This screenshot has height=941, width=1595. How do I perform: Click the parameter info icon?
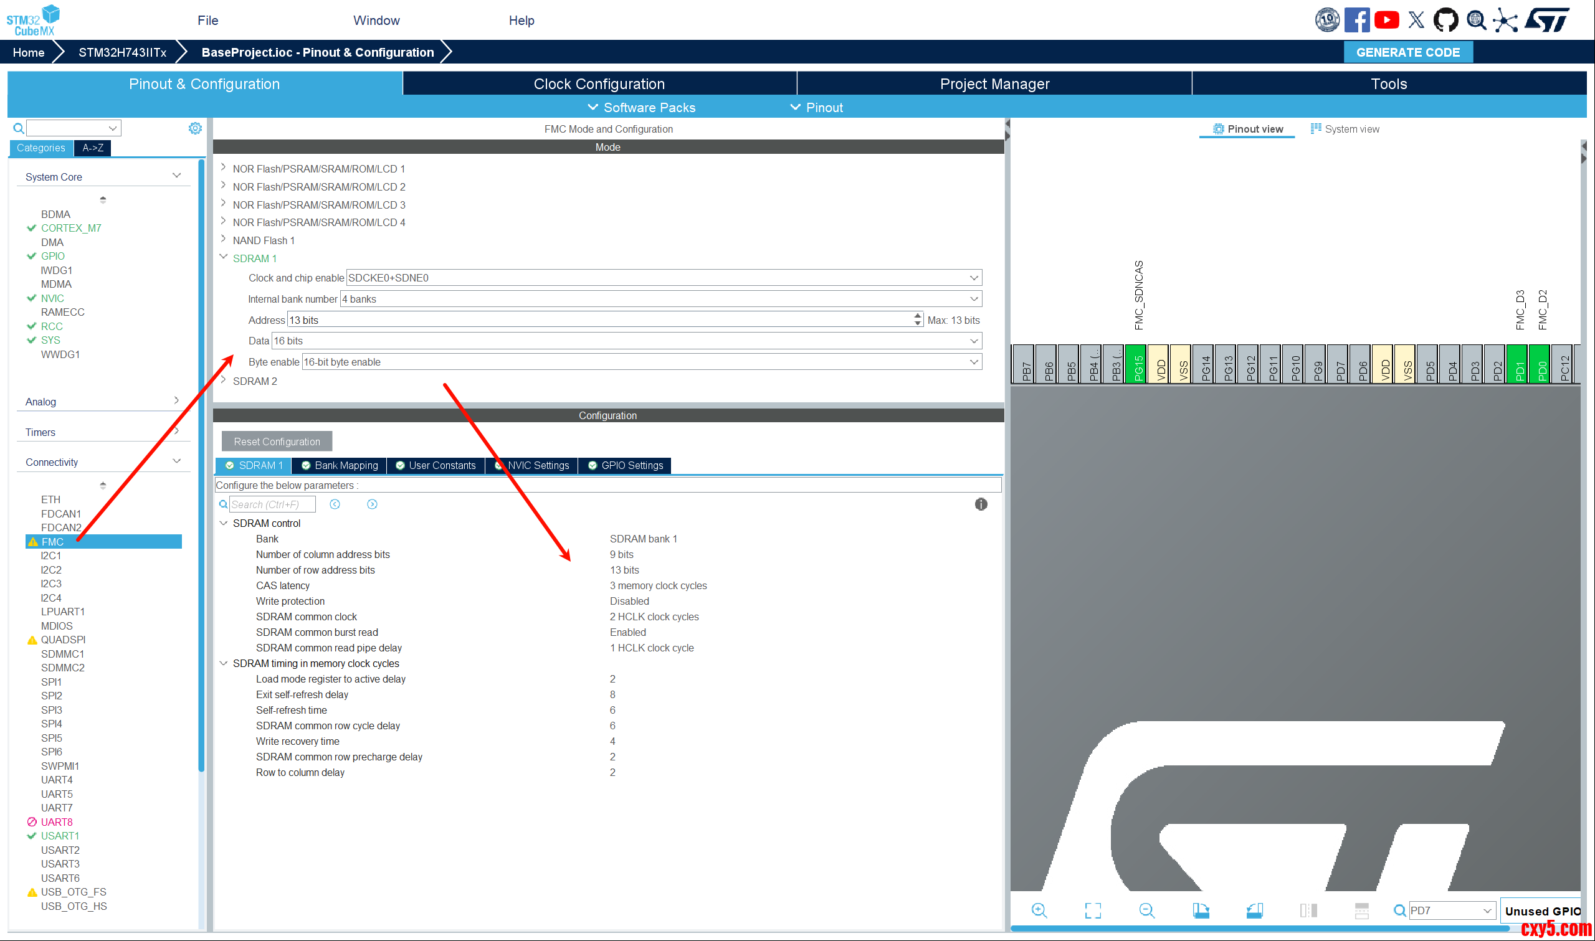(x=981, y=504)
